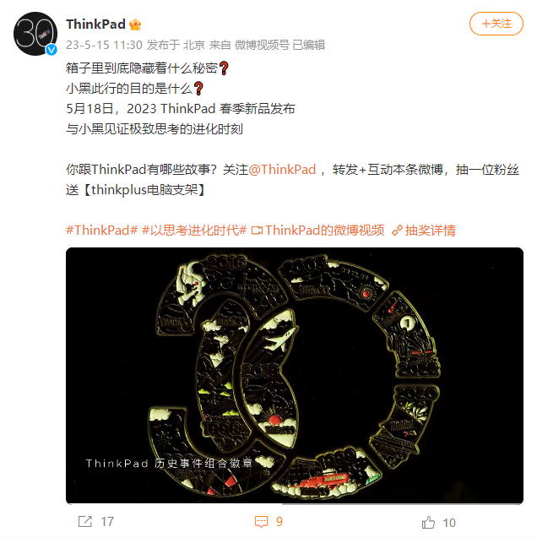Viewport: 537px width, 543px height.
Task: Open the ThinkPad account name link
Action: 95,24
